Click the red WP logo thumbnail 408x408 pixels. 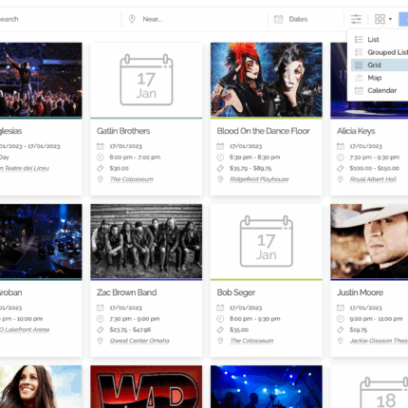[x=146, y=386]
